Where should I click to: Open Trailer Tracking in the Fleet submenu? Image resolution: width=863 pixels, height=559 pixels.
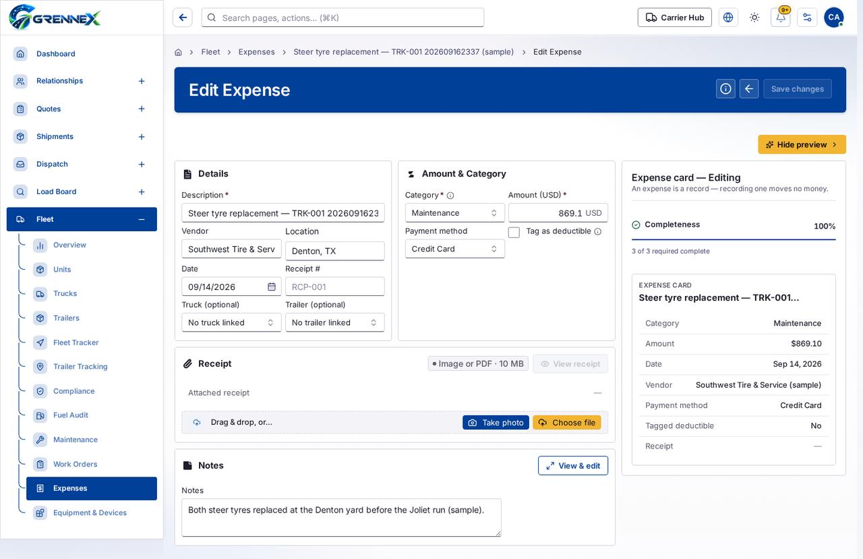[92, 367]
